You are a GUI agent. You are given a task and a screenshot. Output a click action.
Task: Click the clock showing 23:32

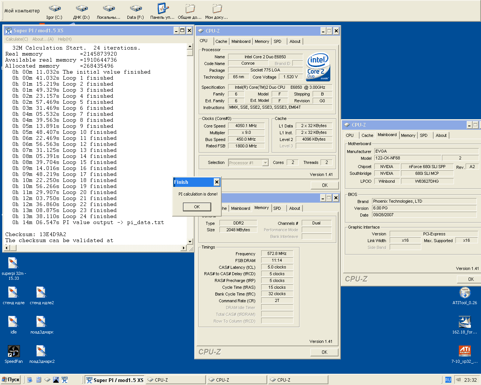[470, 380]
